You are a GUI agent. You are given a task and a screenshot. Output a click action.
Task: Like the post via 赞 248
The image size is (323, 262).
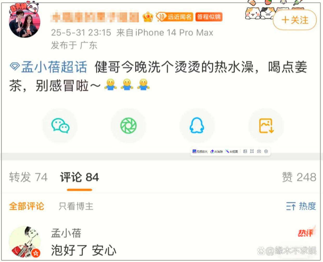[x=299, y=177]
